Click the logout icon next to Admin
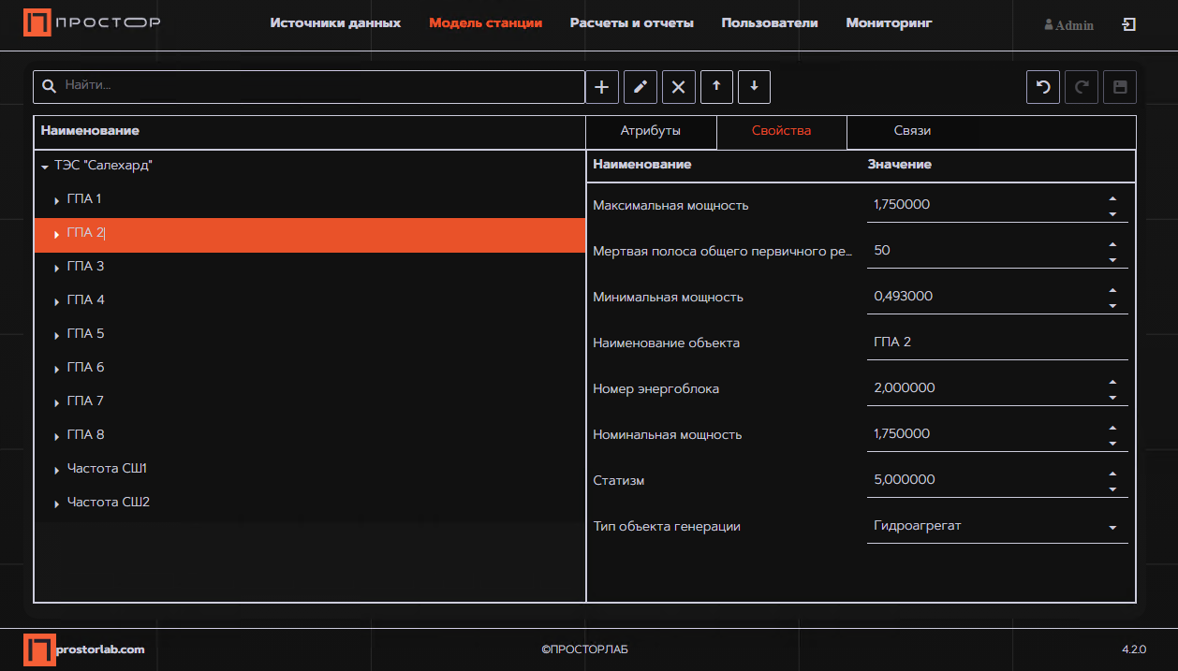Viewport: 1178px width, 671px height. coord(1128,24)
